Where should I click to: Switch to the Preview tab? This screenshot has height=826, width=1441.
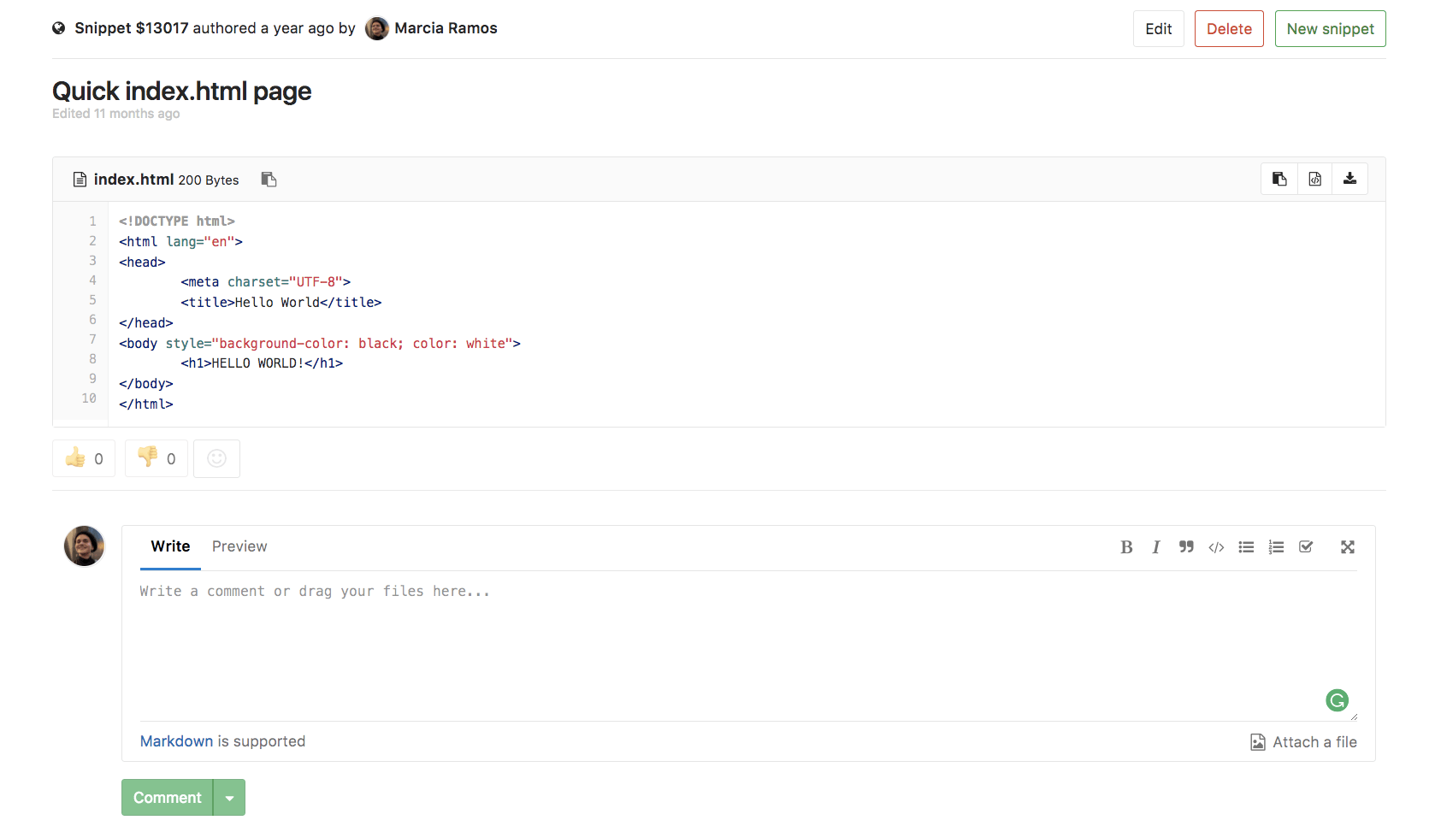[x=239, y=546]
